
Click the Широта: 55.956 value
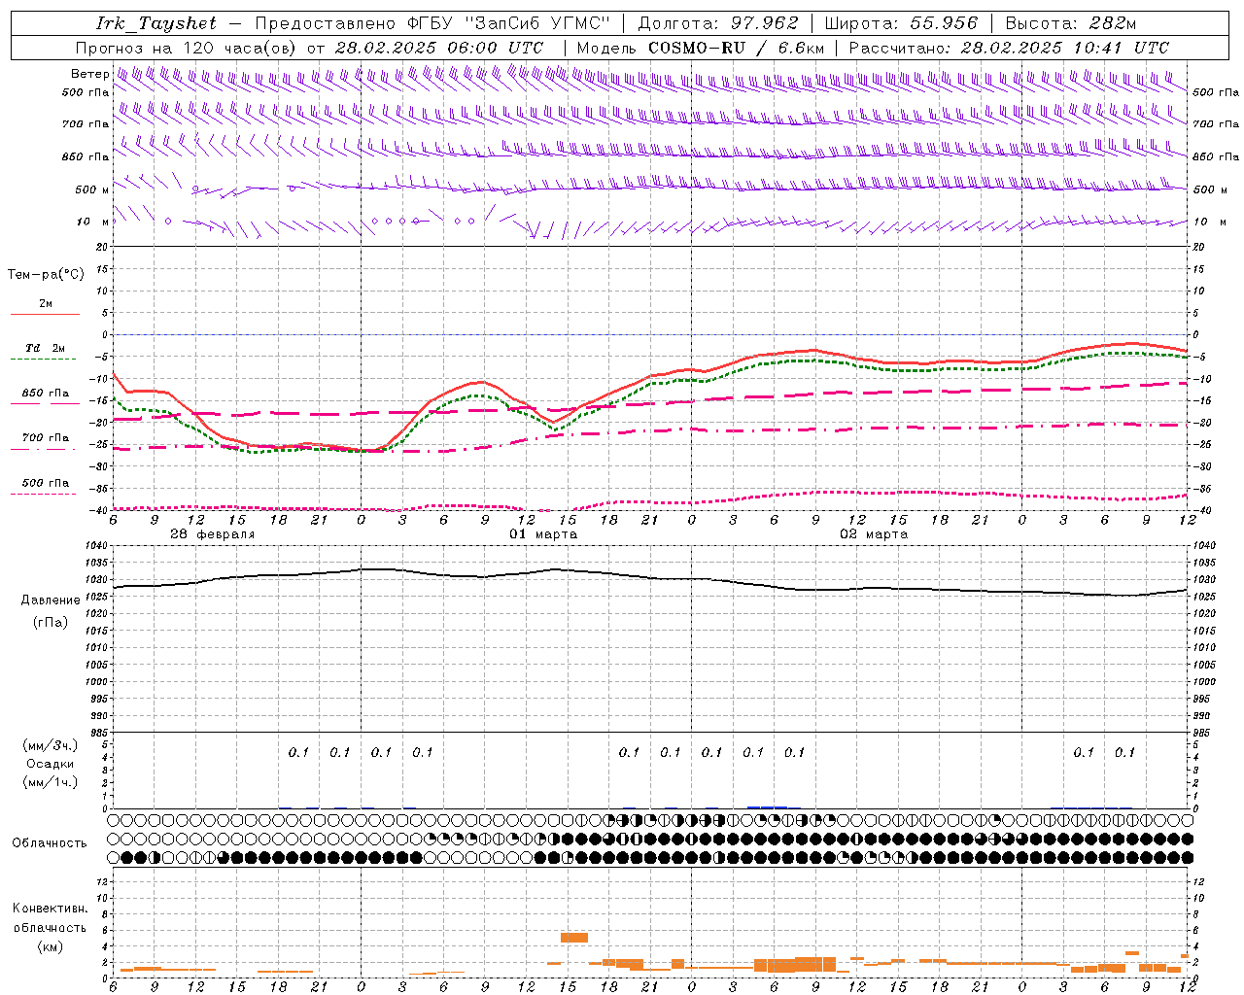(901, 23)
